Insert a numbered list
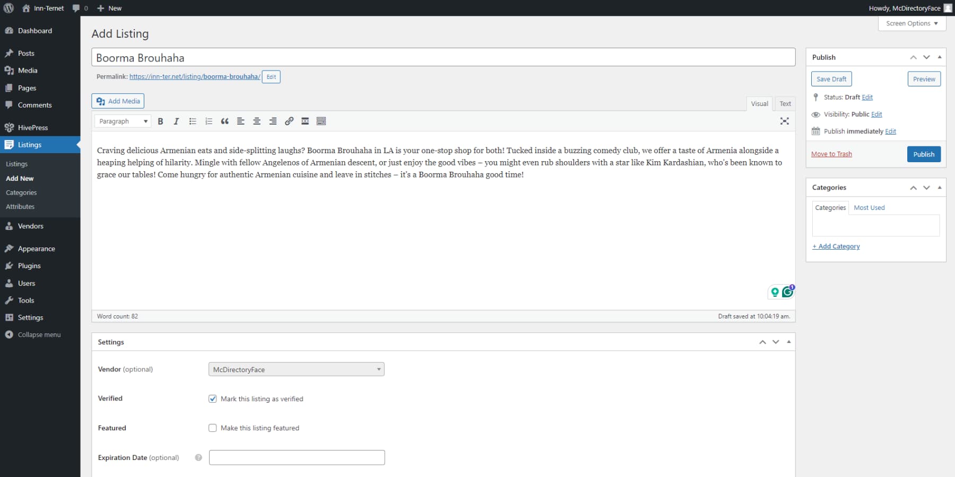 208,121
